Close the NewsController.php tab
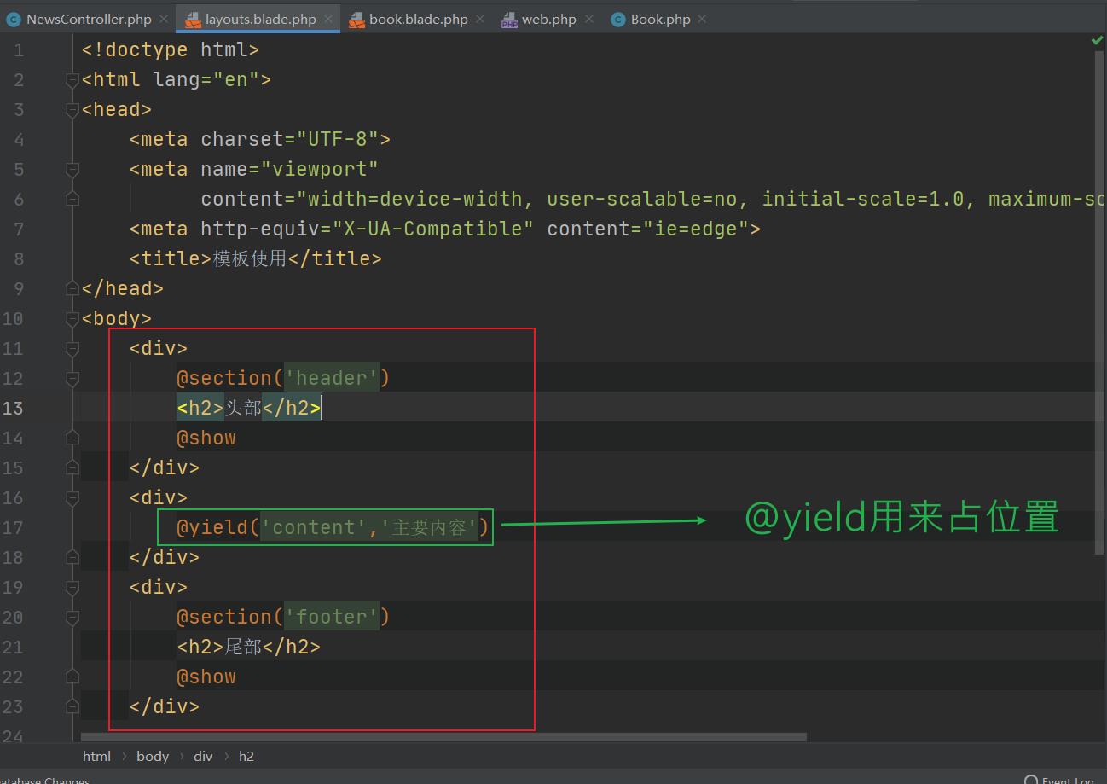The width and height of the screenshot is (1107, 784). point(164,19)
